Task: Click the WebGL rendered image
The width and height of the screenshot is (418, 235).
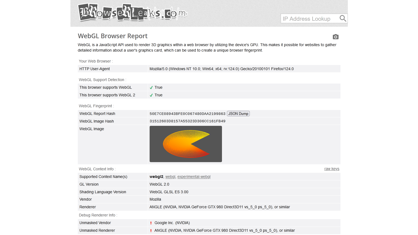Action: pos(186,144)
